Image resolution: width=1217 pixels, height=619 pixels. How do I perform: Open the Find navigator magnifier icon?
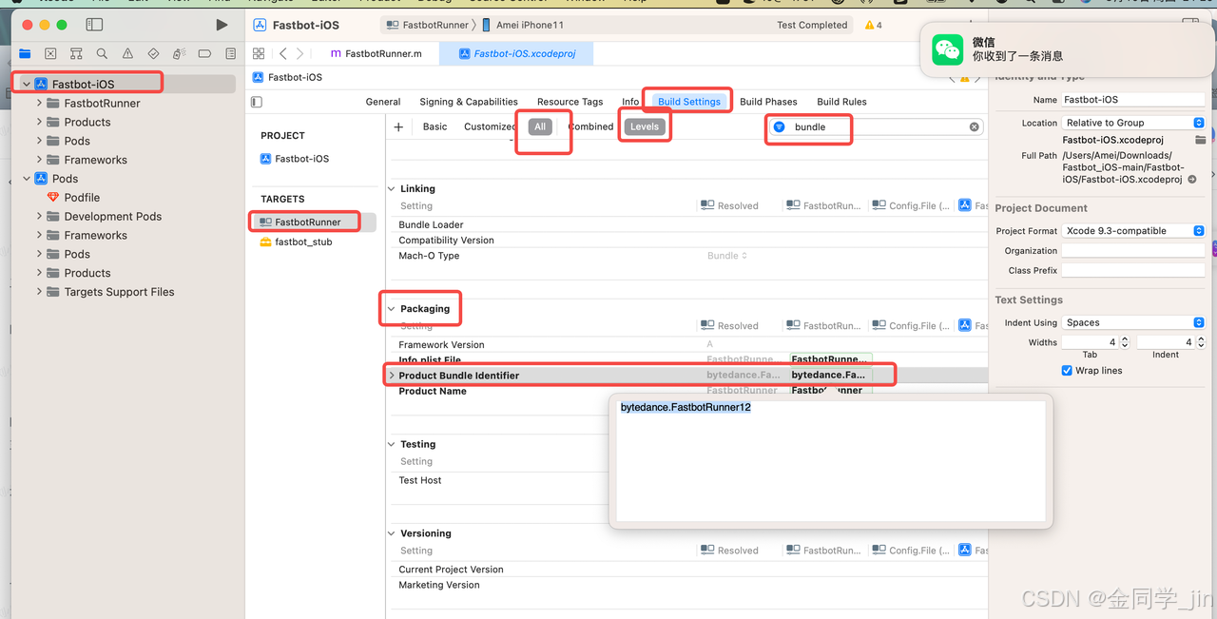pos(102,54)
